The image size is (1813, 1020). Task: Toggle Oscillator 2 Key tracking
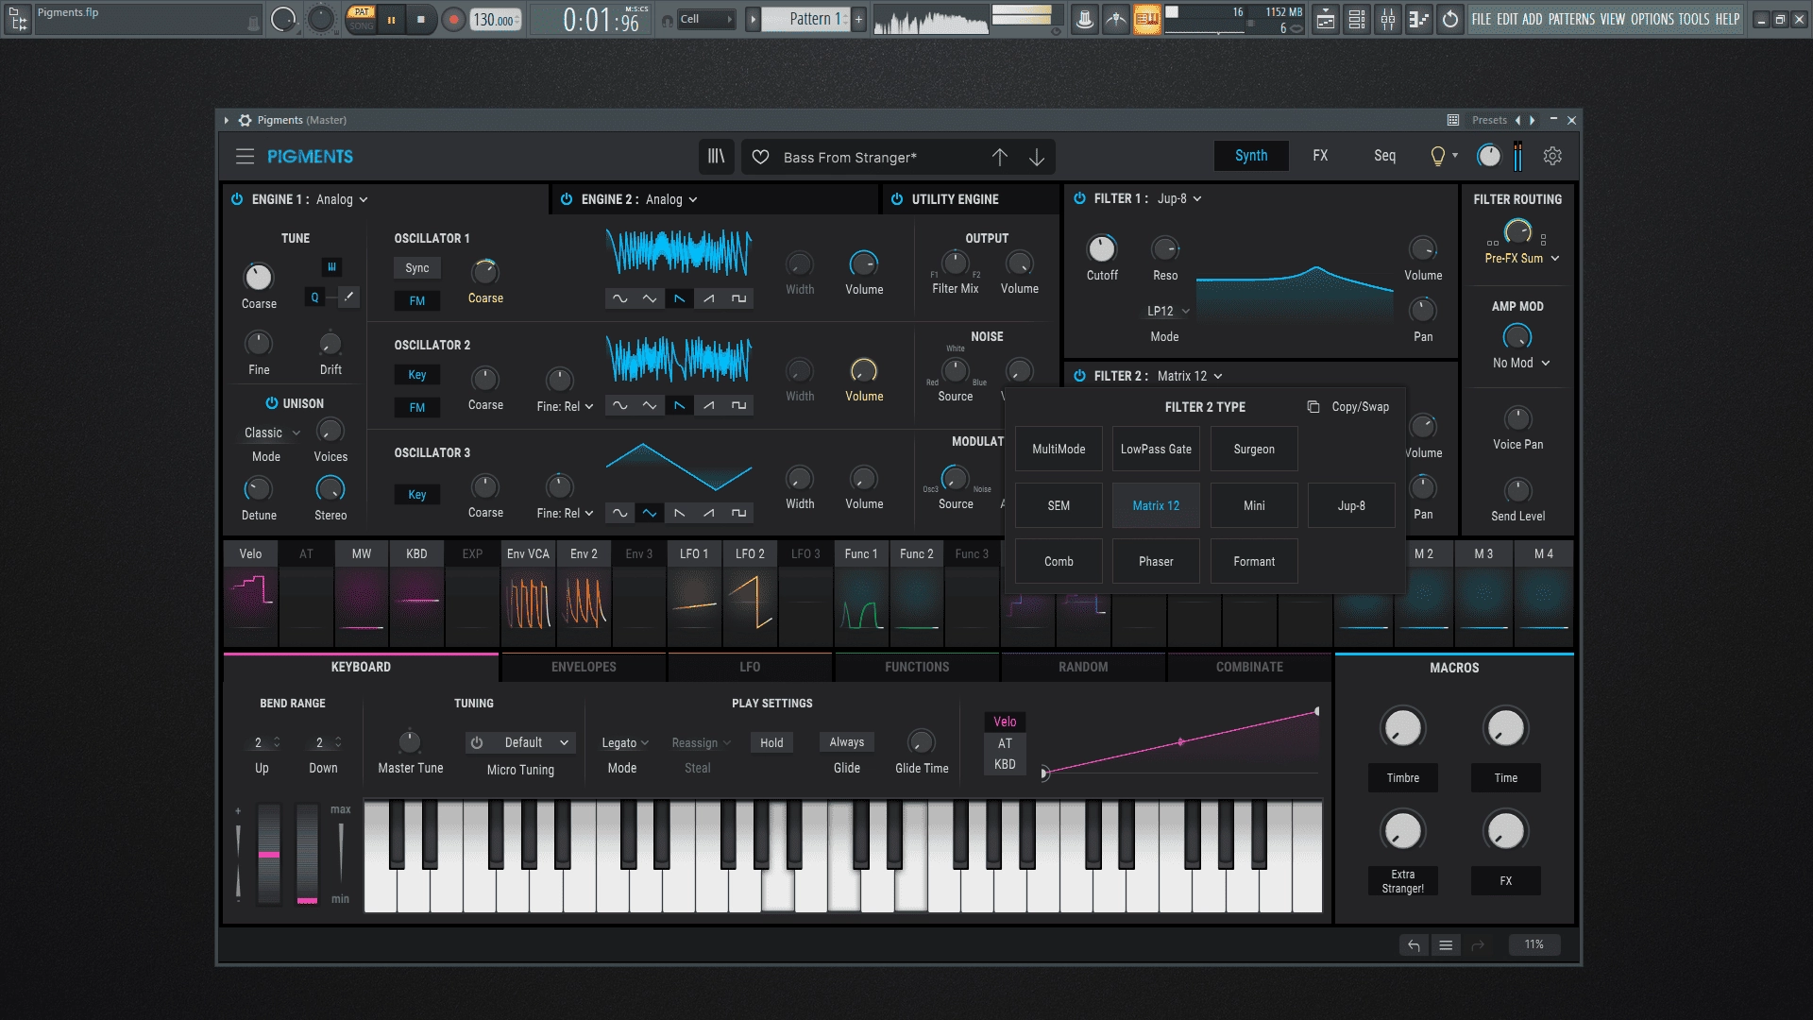pos(416,375)
